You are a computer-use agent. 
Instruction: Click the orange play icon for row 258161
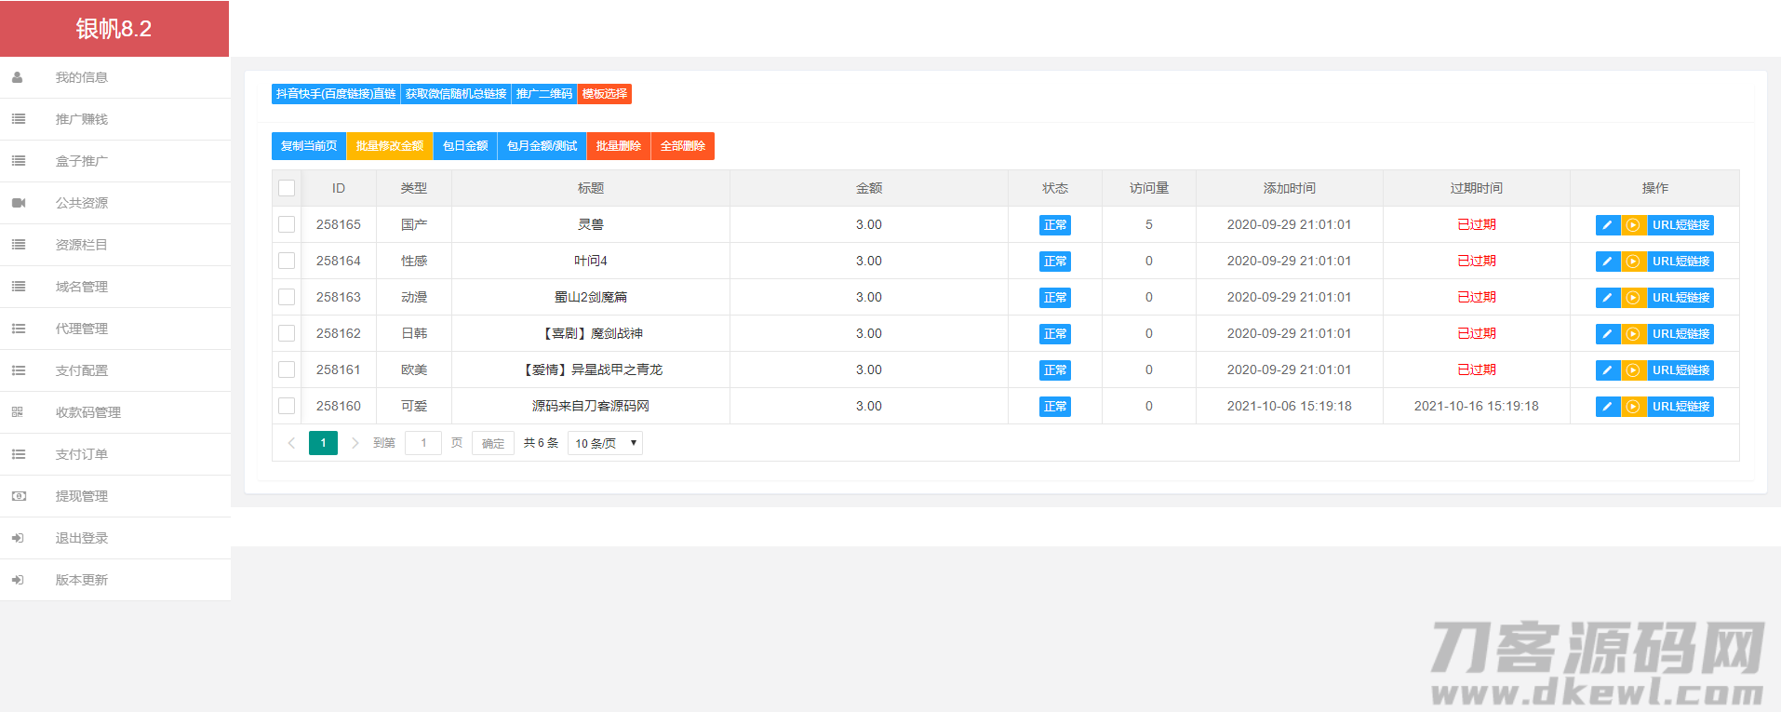point(1633,370)
